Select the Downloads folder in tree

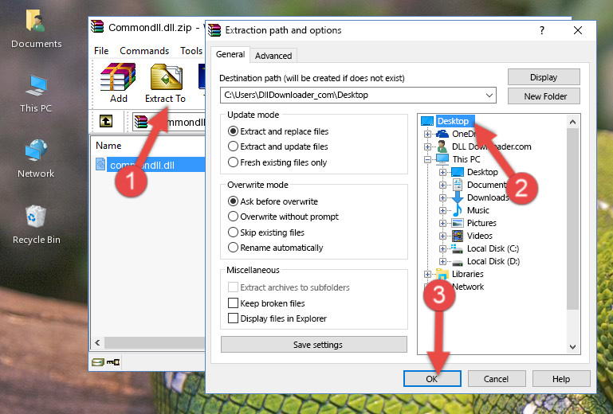(x=488, y=197)
